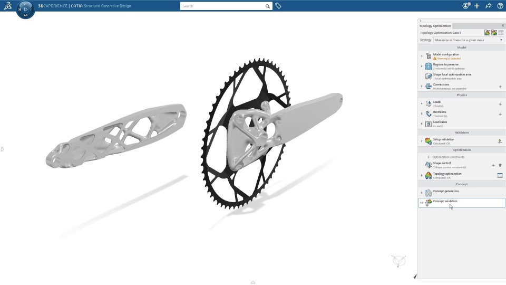Image resolution: width=506 pixels, height=285 pixels.
Task: Click the search magnifier icon
Action: point(268,6)
